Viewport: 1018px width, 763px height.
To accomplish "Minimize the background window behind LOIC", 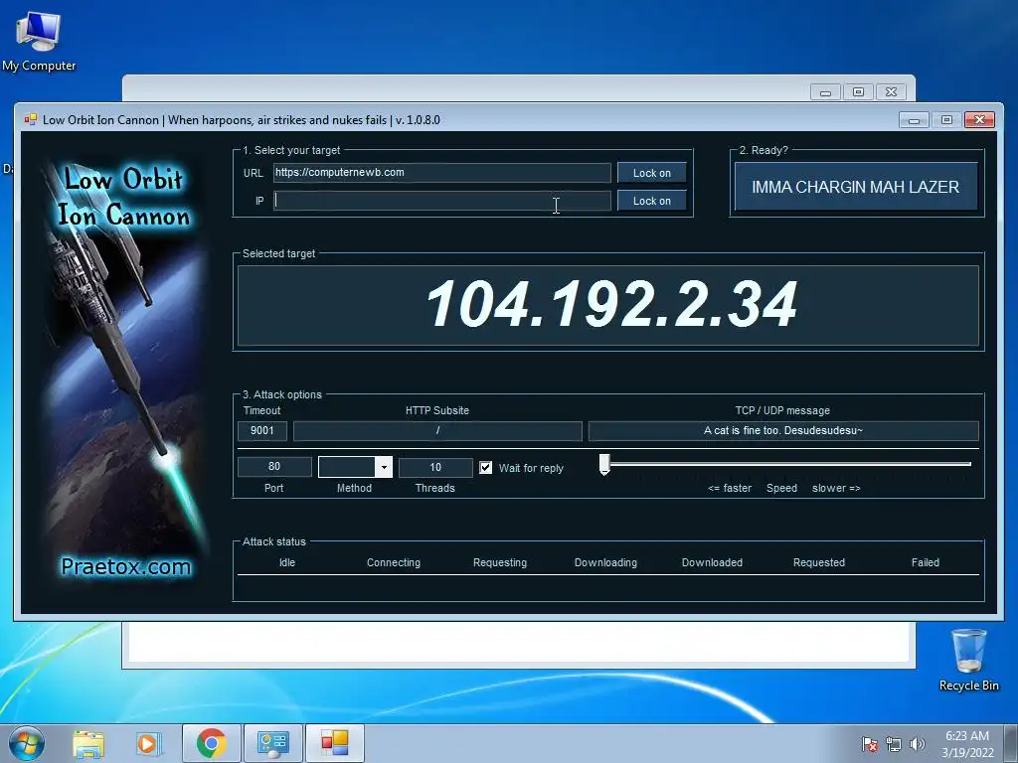I will point(825,92).
